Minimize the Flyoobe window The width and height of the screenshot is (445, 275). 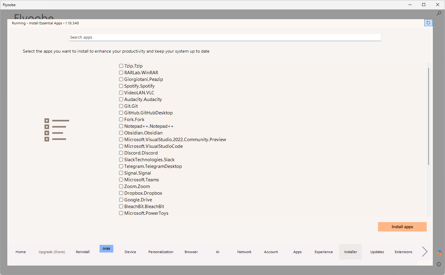[x=410, y=5]
